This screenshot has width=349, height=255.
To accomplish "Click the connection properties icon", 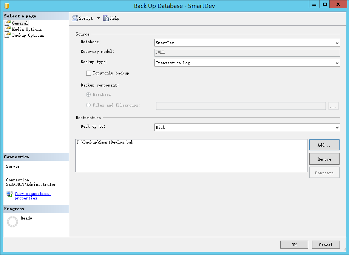I will click(9, 194).
